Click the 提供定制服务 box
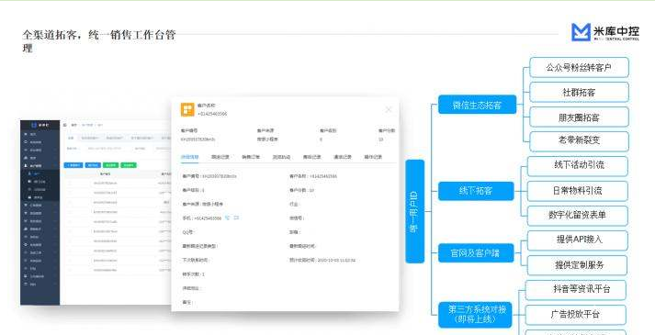655x335 pixels. [577, 265]
